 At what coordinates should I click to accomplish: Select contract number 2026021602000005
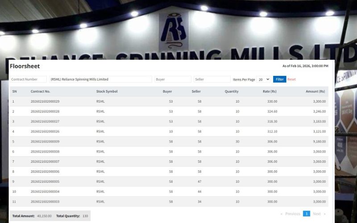pos(45,182)
